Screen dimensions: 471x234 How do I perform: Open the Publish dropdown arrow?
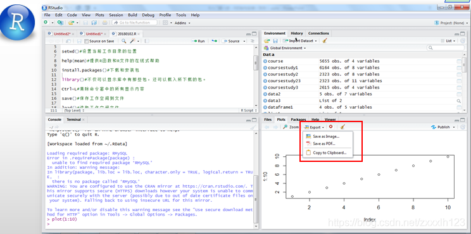click(453, 127)
